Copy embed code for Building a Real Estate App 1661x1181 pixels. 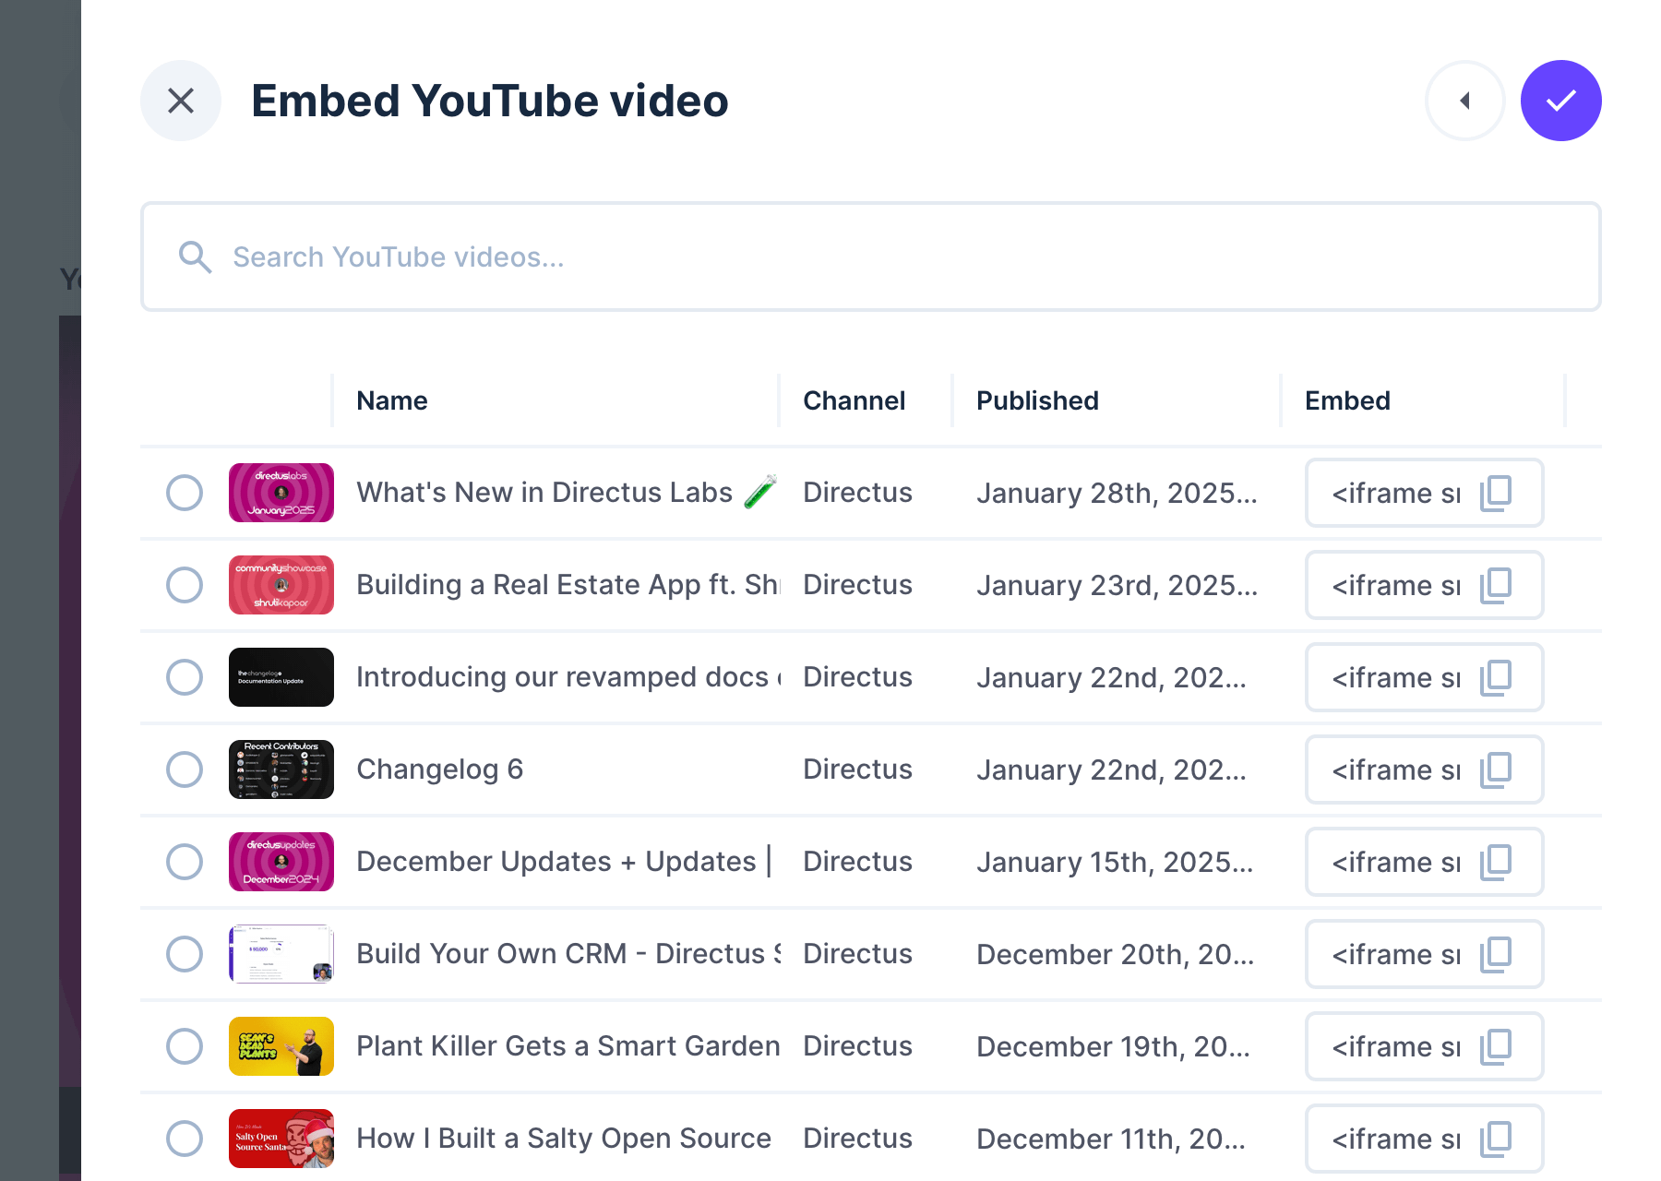[1496, 585]
